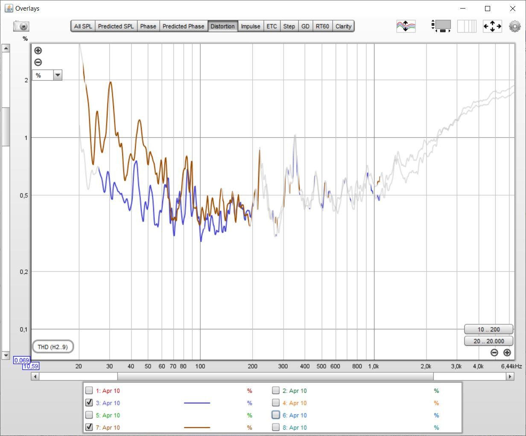Open graph limits icon
This screenshot has height=436, width=526.
441,26
